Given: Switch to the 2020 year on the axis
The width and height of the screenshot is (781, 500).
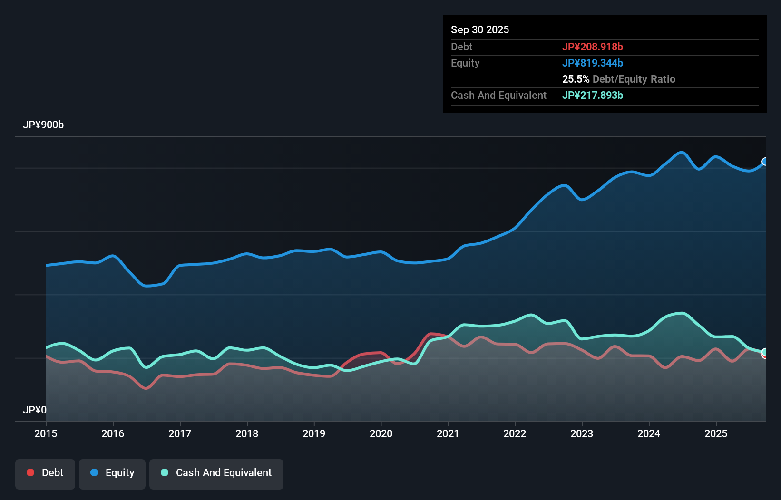Looking at the screenshot, I should pyautogui.click(x=381, y=433).
